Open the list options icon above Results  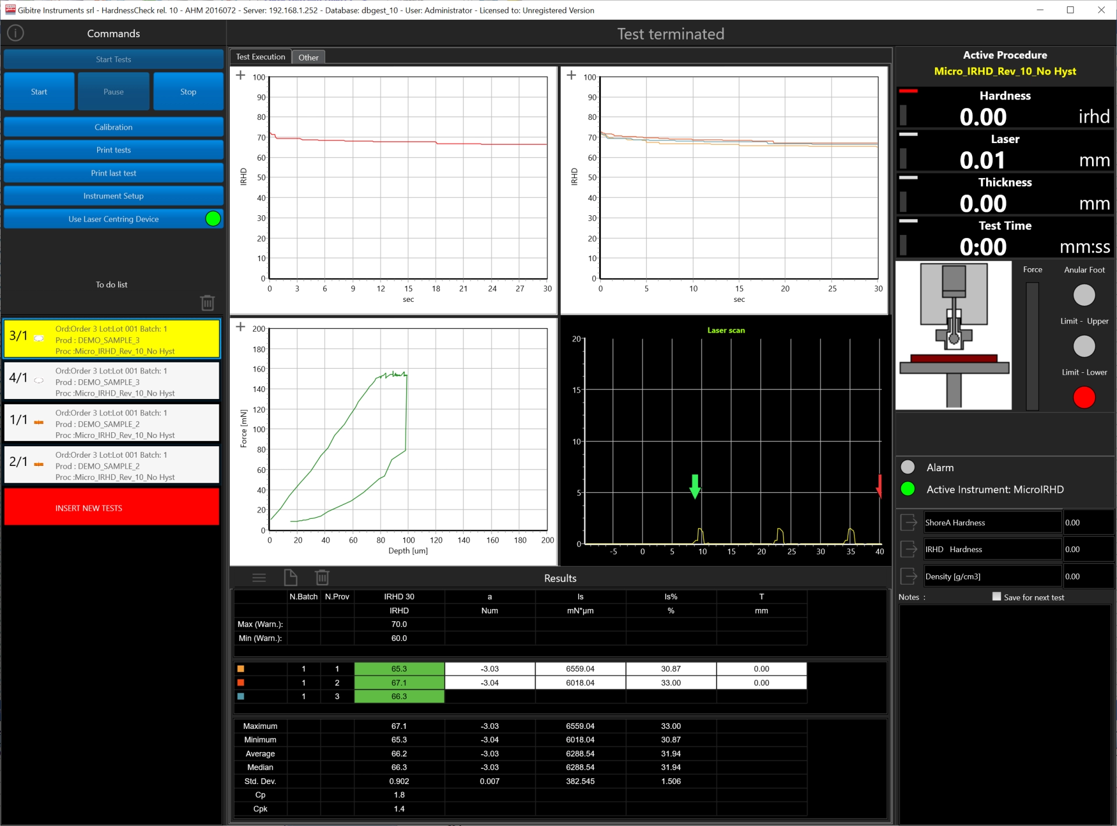point(259,577)
